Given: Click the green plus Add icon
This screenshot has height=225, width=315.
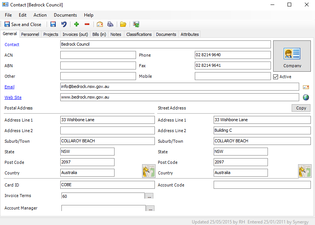Looking at the screenshot, I should pos(76,25).
